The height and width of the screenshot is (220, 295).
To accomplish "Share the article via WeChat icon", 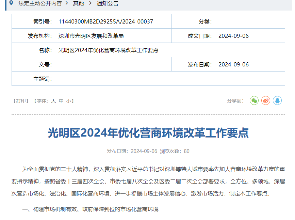I will tap(254, 100).
